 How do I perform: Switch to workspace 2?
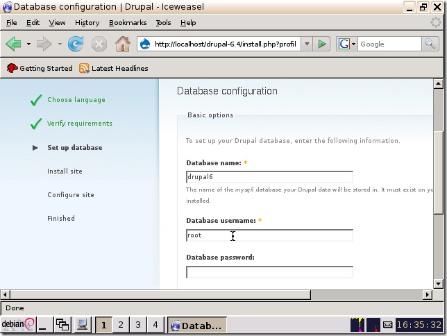121,325
